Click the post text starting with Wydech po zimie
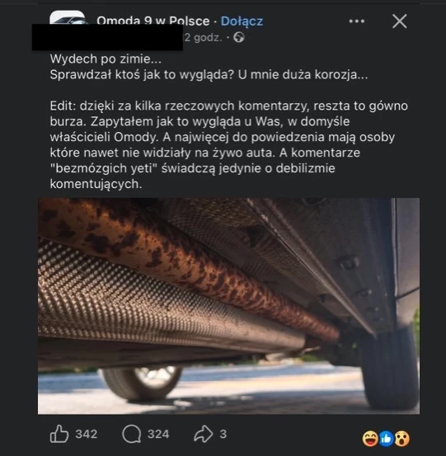This screenshot has width=446, height=456. [209, 67]
